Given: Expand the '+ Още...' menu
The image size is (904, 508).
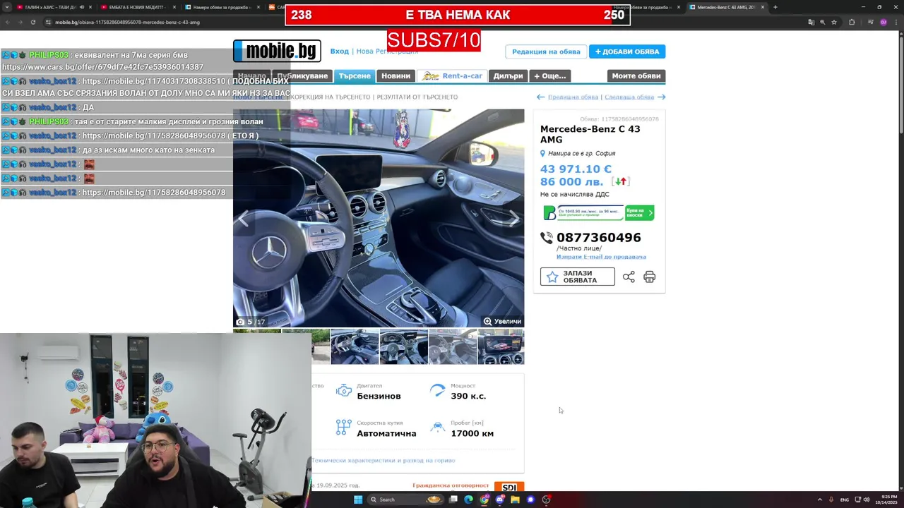Looking at the screenshot, I should 549,75.
